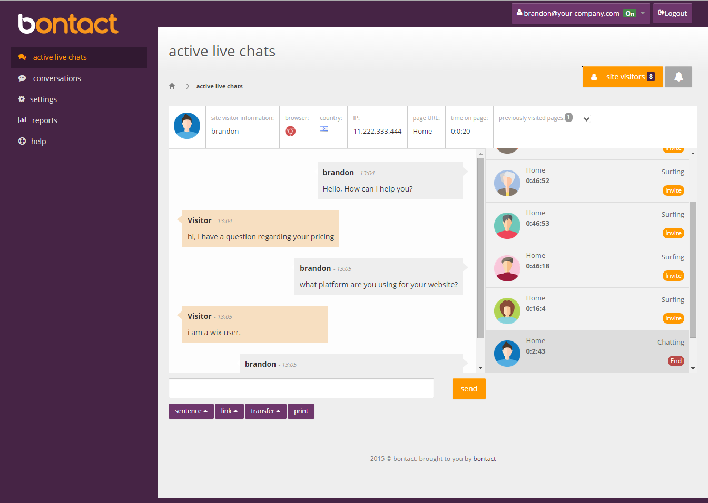This screenshot has width=708, height=503.
Task: Toggle the On availability switch
Action: click(x=630, y=14)
